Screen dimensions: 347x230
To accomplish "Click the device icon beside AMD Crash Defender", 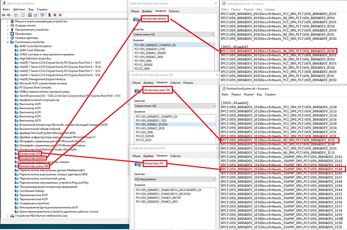I will pyautogui.click(x=17, y=50).
